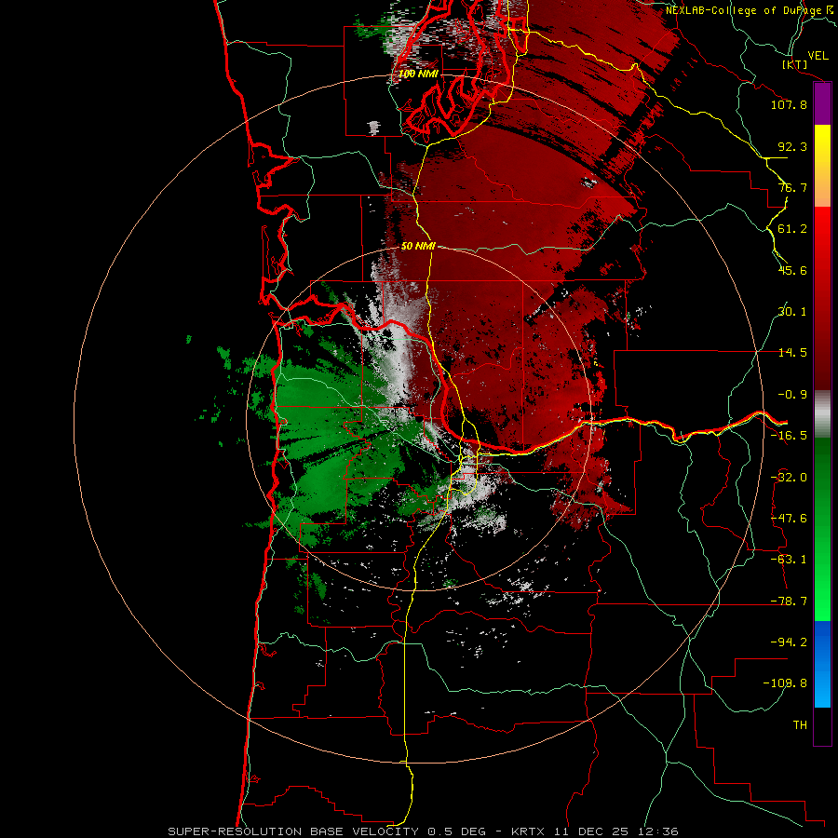
Task: Click the VEL legend heading
Action: pyautogui.click(x=818, y=56)
